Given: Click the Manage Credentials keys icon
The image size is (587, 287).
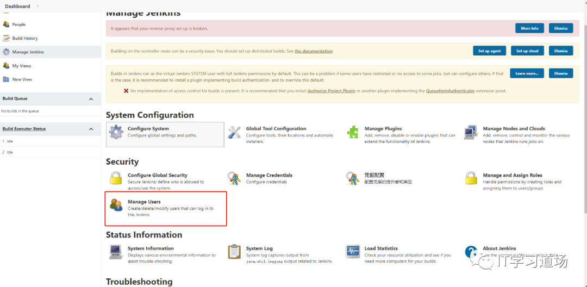Looking at the screenshot, I should tap(235, 178).
